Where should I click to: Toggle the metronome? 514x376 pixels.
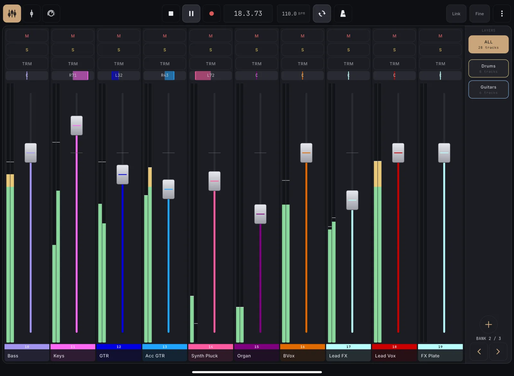click(343, 13)
